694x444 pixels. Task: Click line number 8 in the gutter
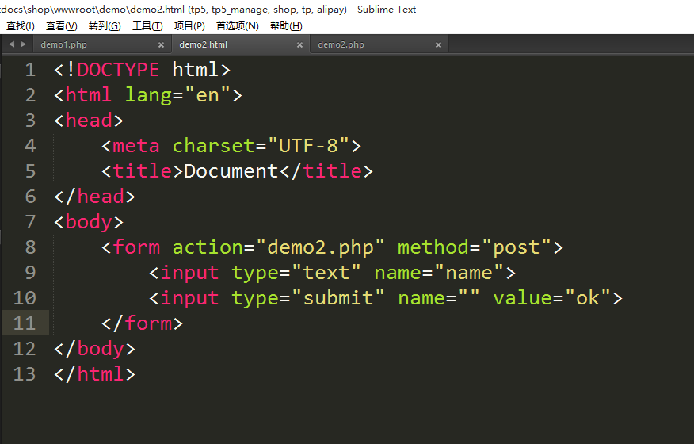pos(30,247)
